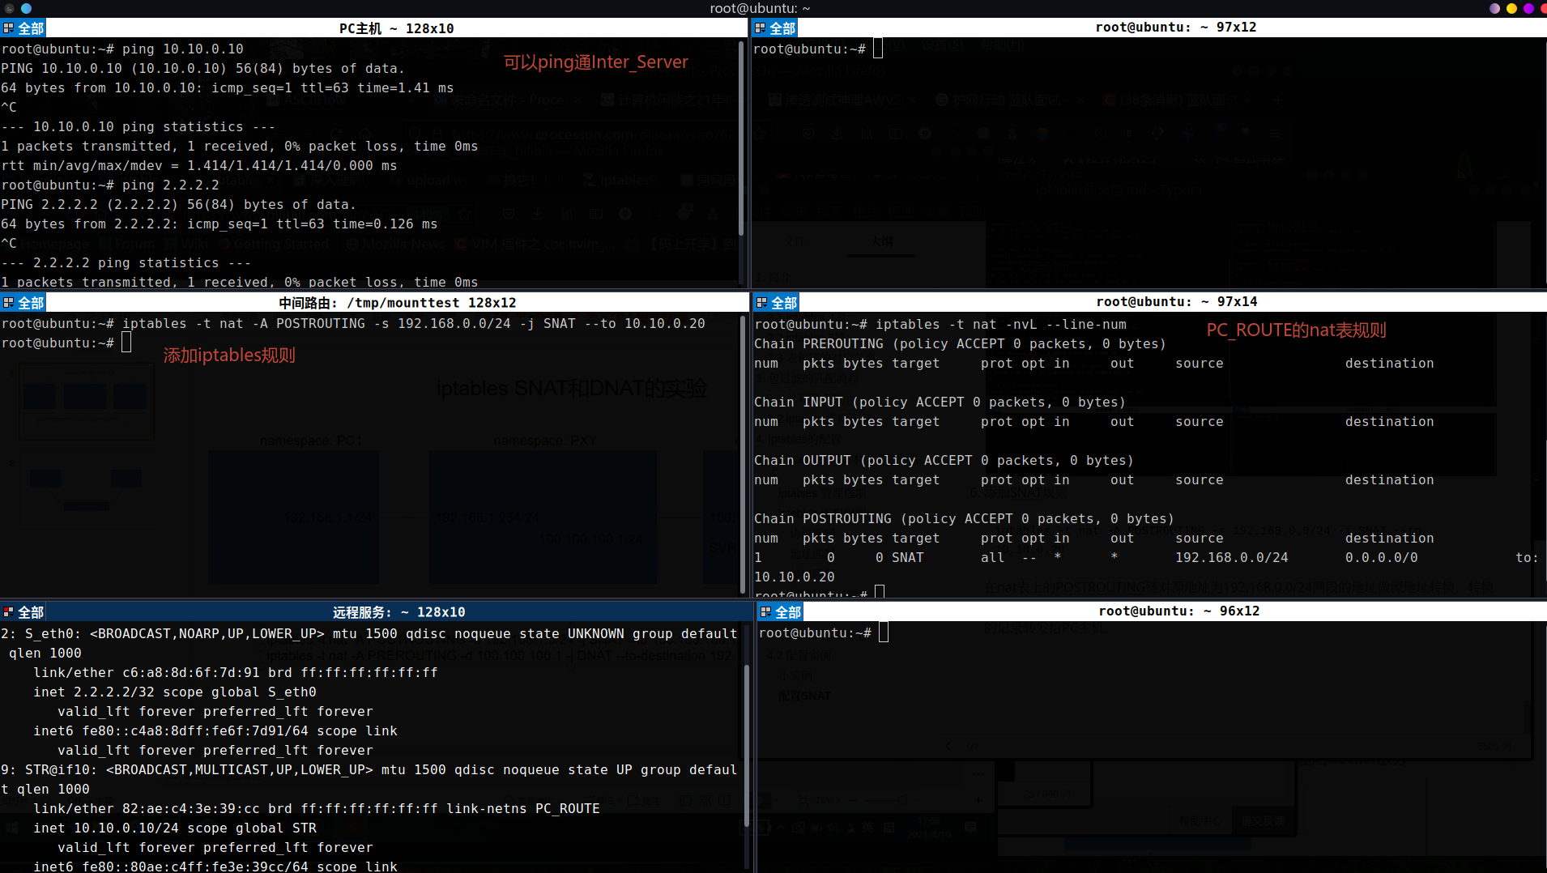Viewport: 1547px width, 873px height.
Task: Select the 'PC主机 ~ 128x10' title bar
Action: point(396,28)
